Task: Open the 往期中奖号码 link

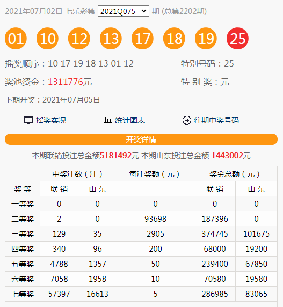Action: pos(216,120)
